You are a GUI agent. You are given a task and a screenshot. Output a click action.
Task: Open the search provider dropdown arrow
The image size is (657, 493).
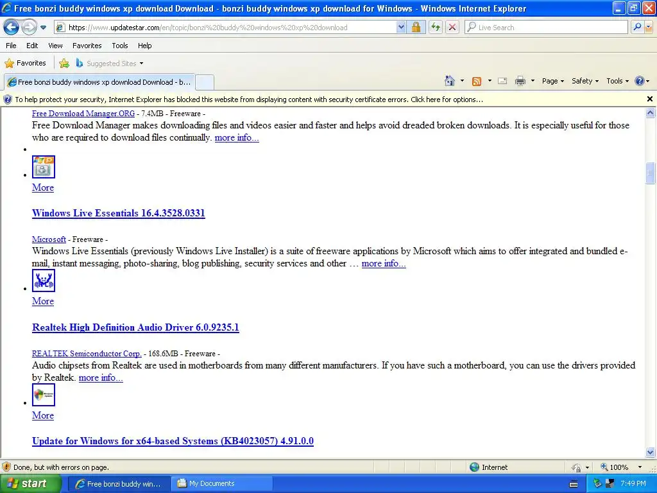pyautogui.click(x=649, y=28)
